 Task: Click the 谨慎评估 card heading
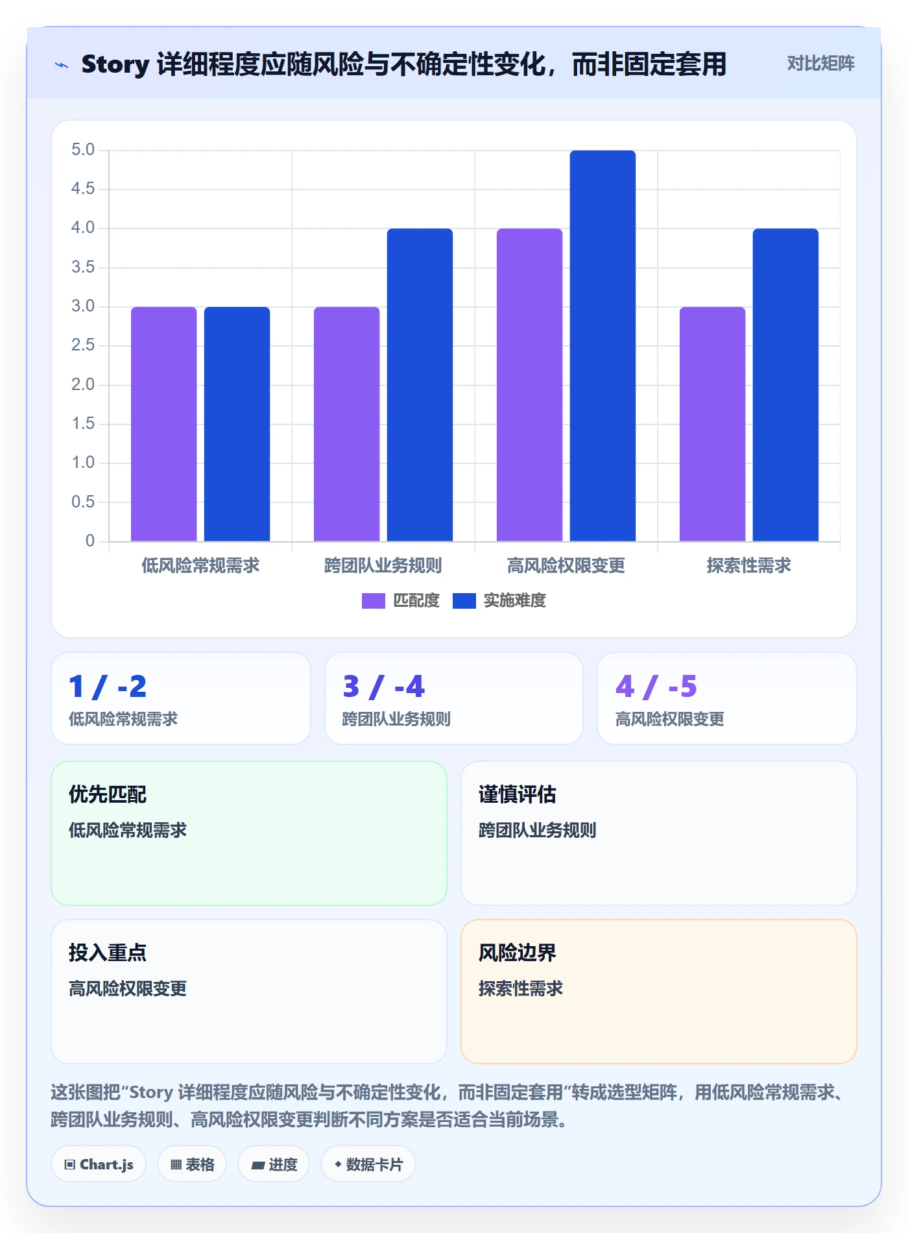click(x=518, y=794)
